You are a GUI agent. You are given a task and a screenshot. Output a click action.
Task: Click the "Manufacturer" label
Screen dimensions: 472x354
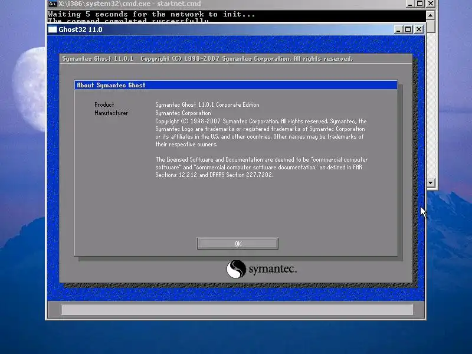[111, 113]
